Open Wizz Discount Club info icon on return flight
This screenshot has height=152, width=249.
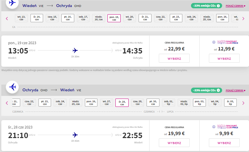(x=214, y=127)
